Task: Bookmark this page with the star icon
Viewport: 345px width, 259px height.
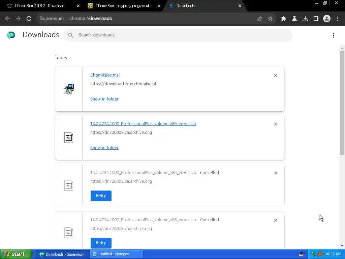Action: (x=270, y=19)
